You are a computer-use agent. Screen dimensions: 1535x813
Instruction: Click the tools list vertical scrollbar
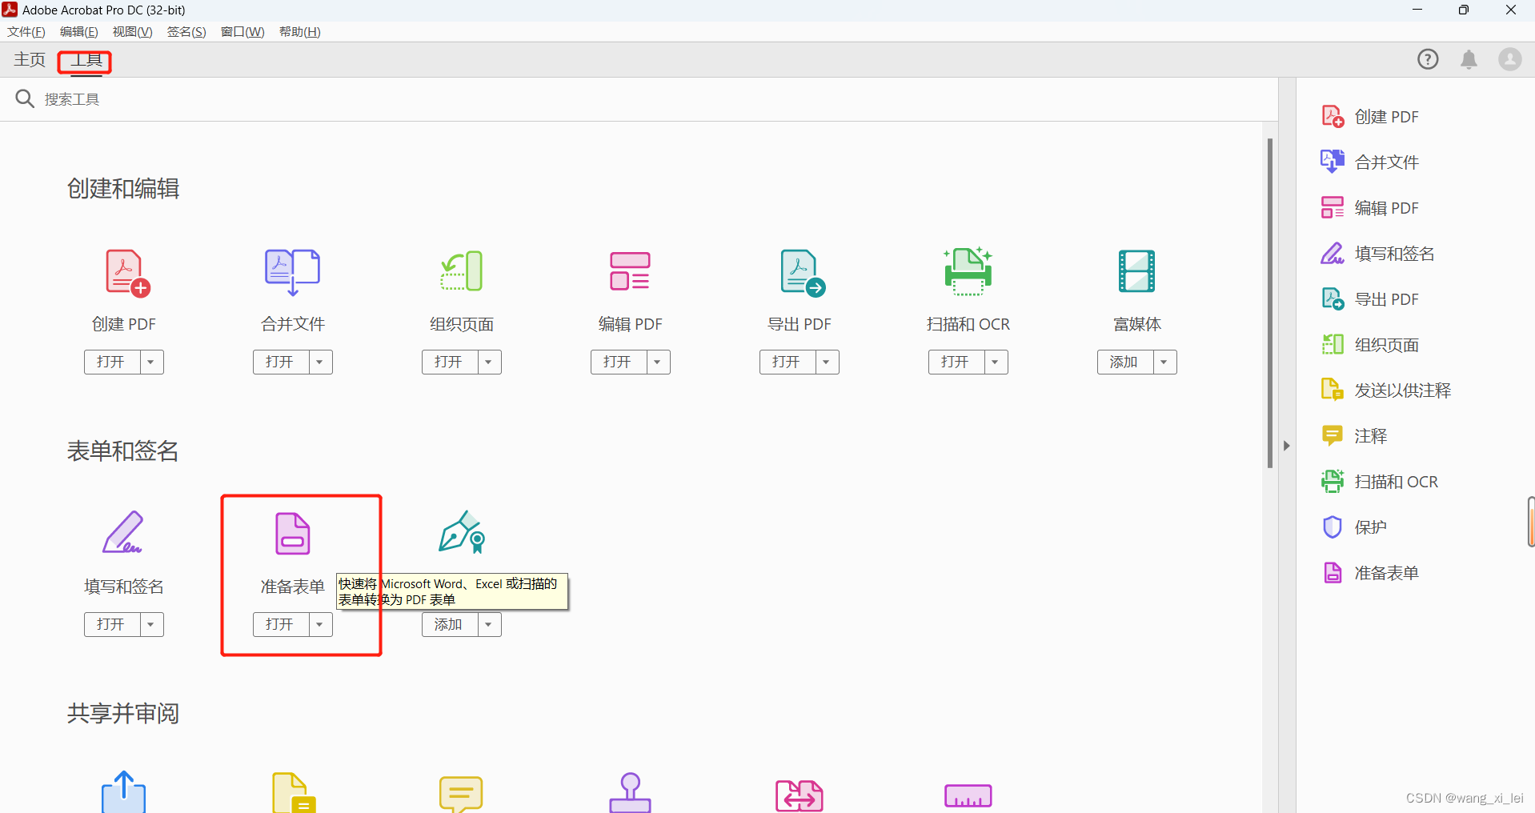[x=1270, y=302]
